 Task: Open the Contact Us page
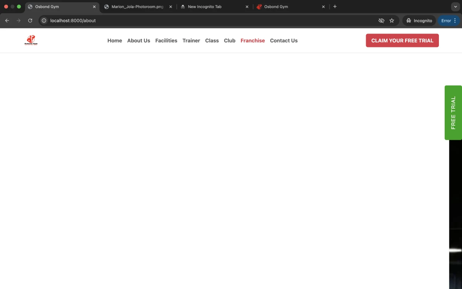[x=284, y=40]
